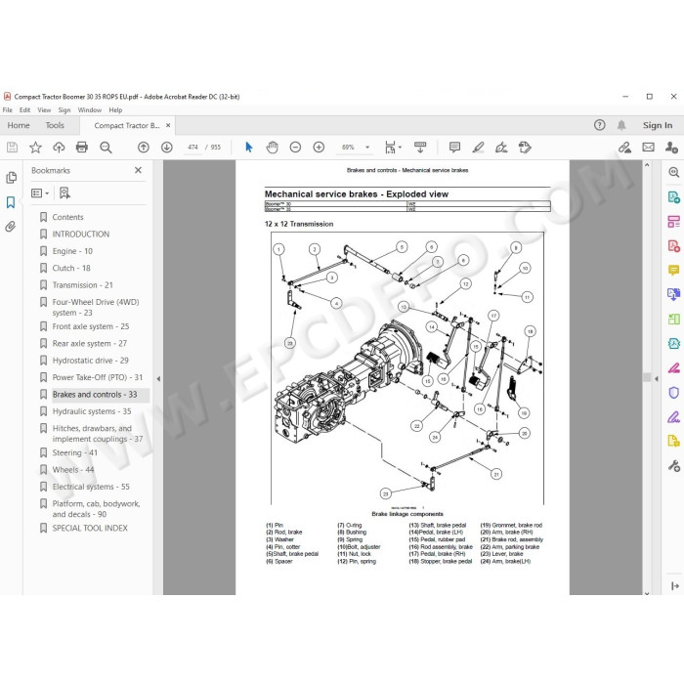Viewport: 684px width, 684px height.
Task: Open the find text magnifier
Action: [106, 148]
